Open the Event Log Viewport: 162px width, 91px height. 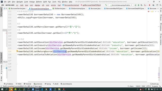[154, 84]
